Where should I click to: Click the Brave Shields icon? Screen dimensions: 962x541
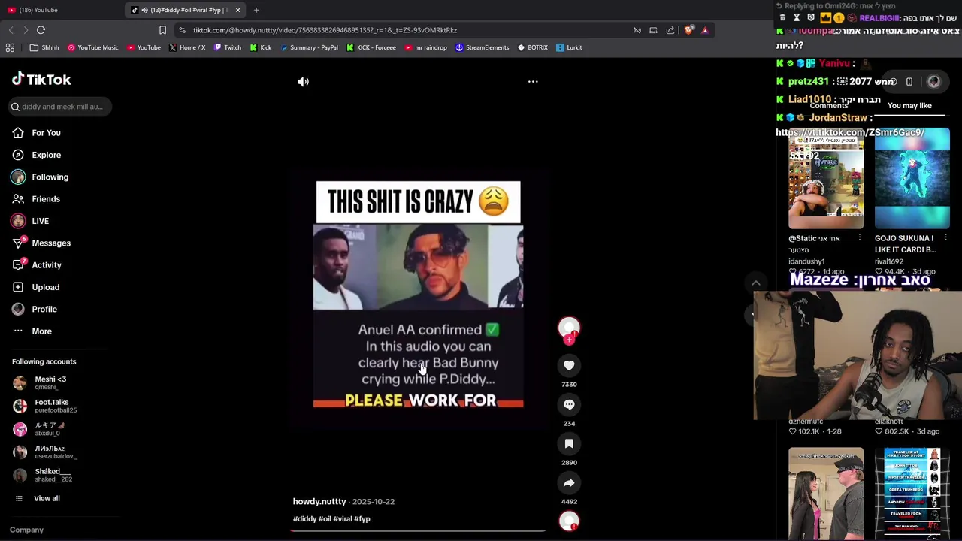688,30
